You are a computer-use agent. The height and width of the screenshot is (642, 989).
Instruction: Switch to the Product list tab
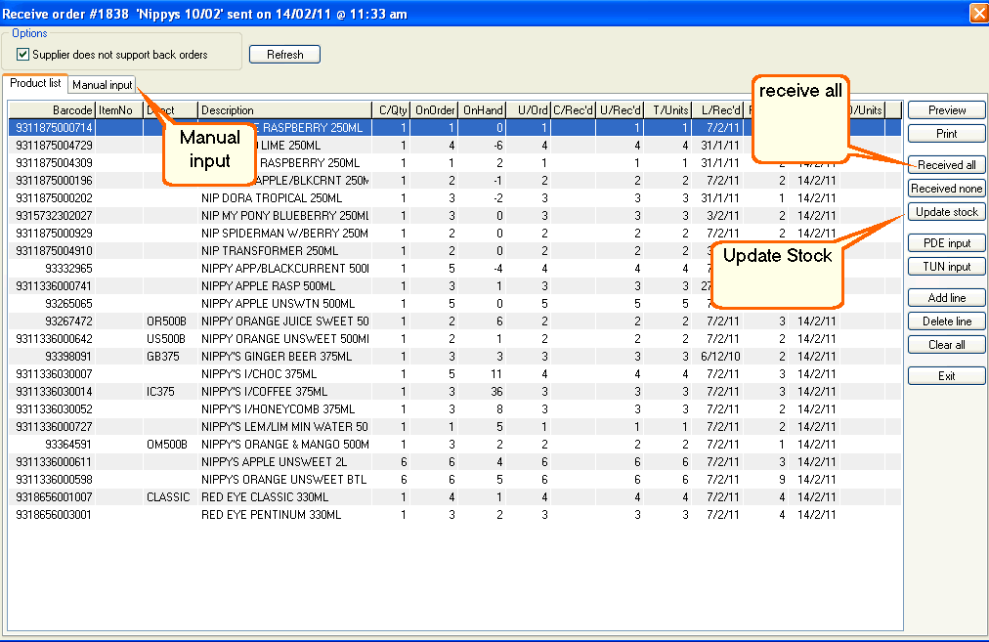pos(35,83)
